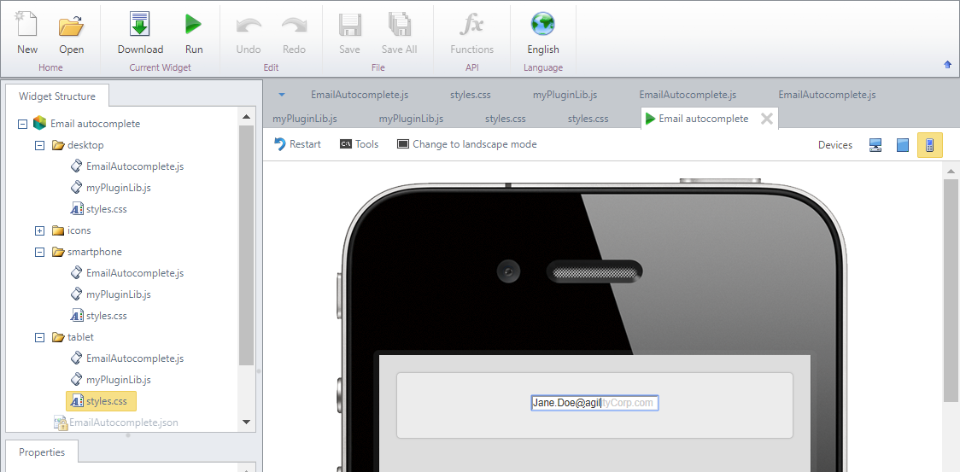Click the preview pane scrollbar up arrow
The image size is (960, 472).
point(951,171)
